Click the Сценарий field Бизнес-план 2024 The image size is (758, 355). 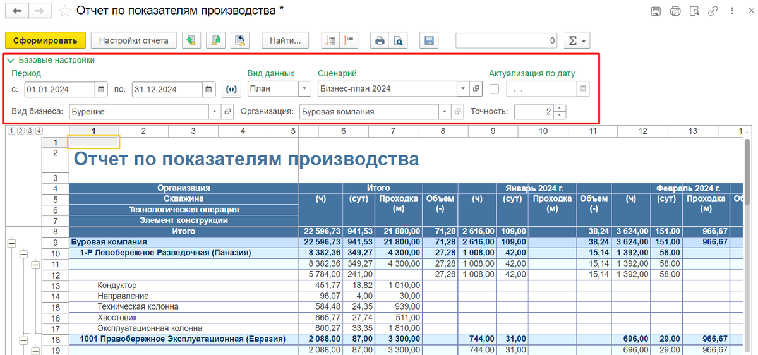click(388, 89)
